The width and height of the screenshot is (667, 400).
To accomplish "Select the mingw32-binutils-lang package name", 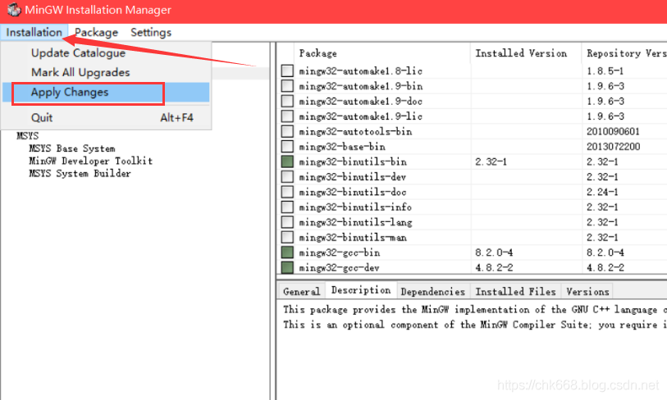I will coord(355,222).
